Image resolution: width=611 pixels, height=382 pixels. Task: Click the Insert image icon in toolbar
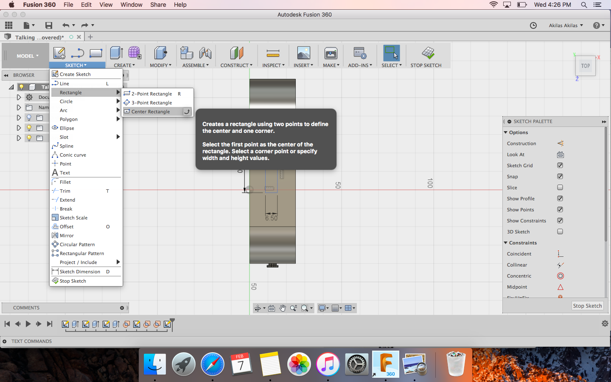coord(303,53)
